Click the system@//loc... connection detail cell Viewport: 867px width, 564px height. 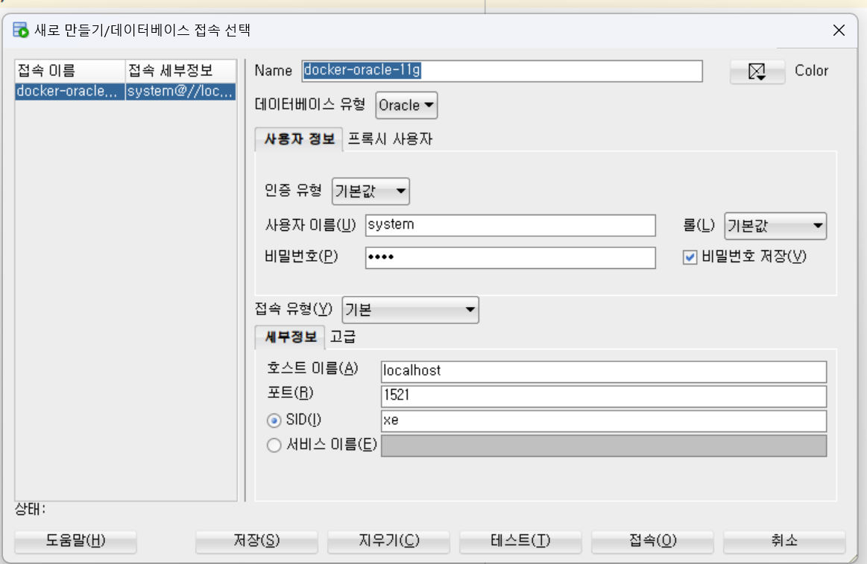181,91
